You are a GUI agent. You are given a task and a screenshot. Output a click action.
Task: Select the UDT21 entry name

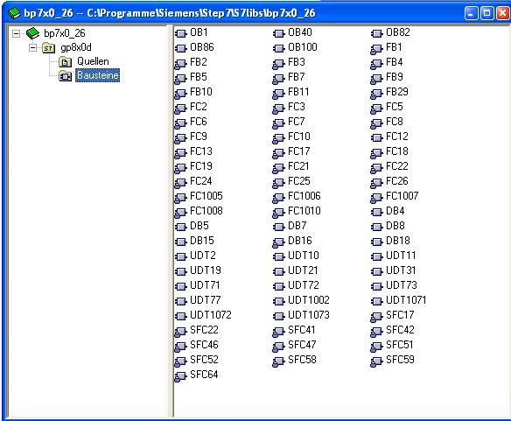(303, 270)
